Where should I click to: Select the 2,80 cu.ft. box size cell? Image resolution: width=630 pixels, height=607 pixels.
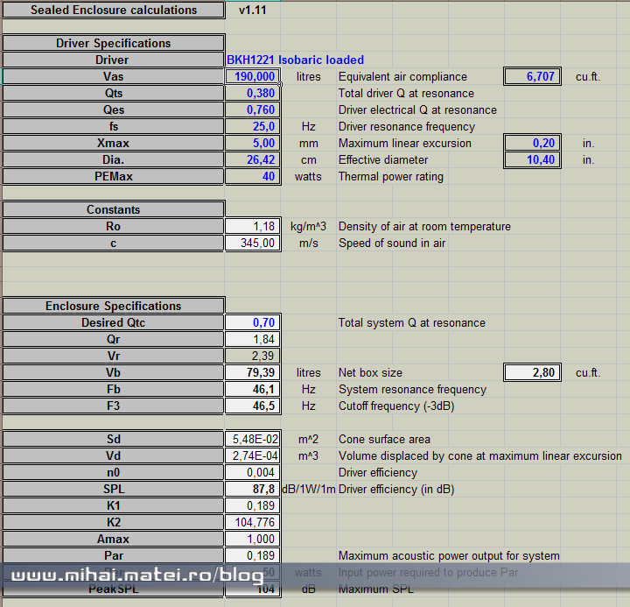point(532,373)
